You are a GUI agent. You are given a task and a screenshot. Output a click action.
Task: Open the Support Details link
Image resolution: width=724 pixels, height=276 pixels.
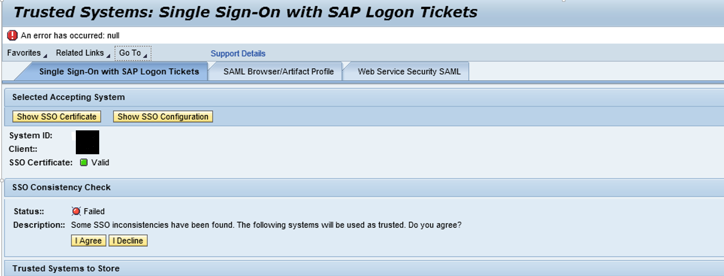click(238, 53)
